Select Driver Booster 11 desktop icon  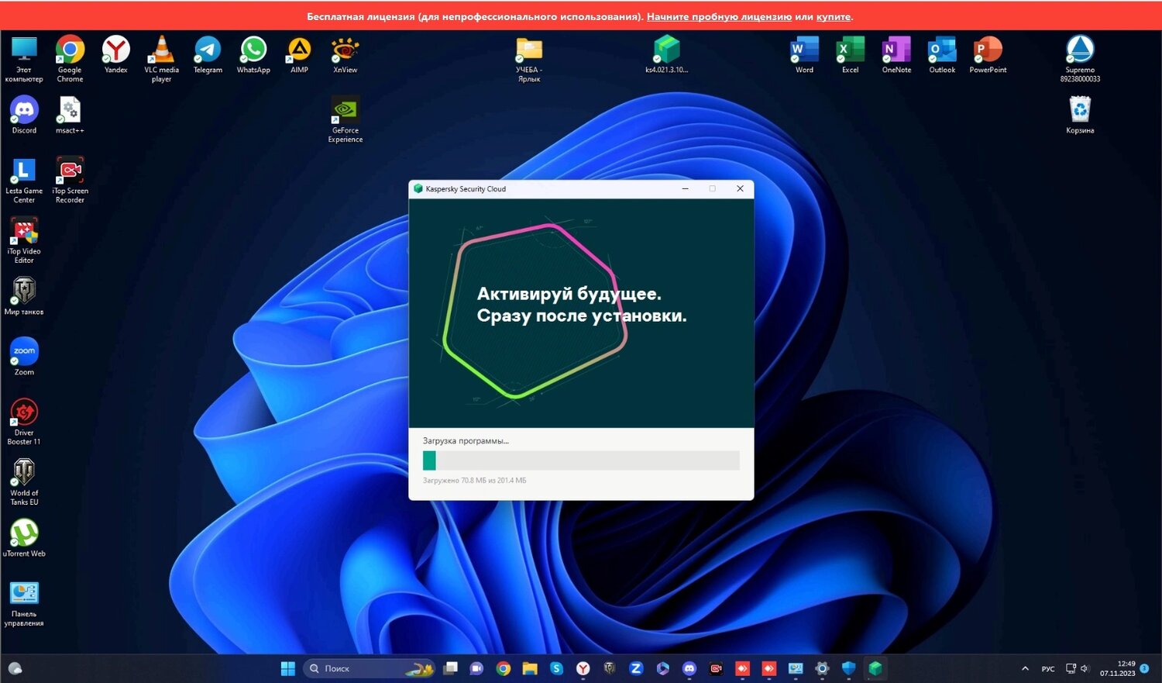click(x=24, y=422)
